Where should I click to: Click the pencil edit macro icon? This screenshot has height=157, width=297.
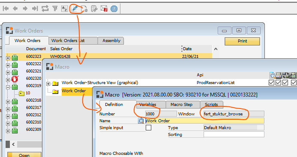[75, 9]
